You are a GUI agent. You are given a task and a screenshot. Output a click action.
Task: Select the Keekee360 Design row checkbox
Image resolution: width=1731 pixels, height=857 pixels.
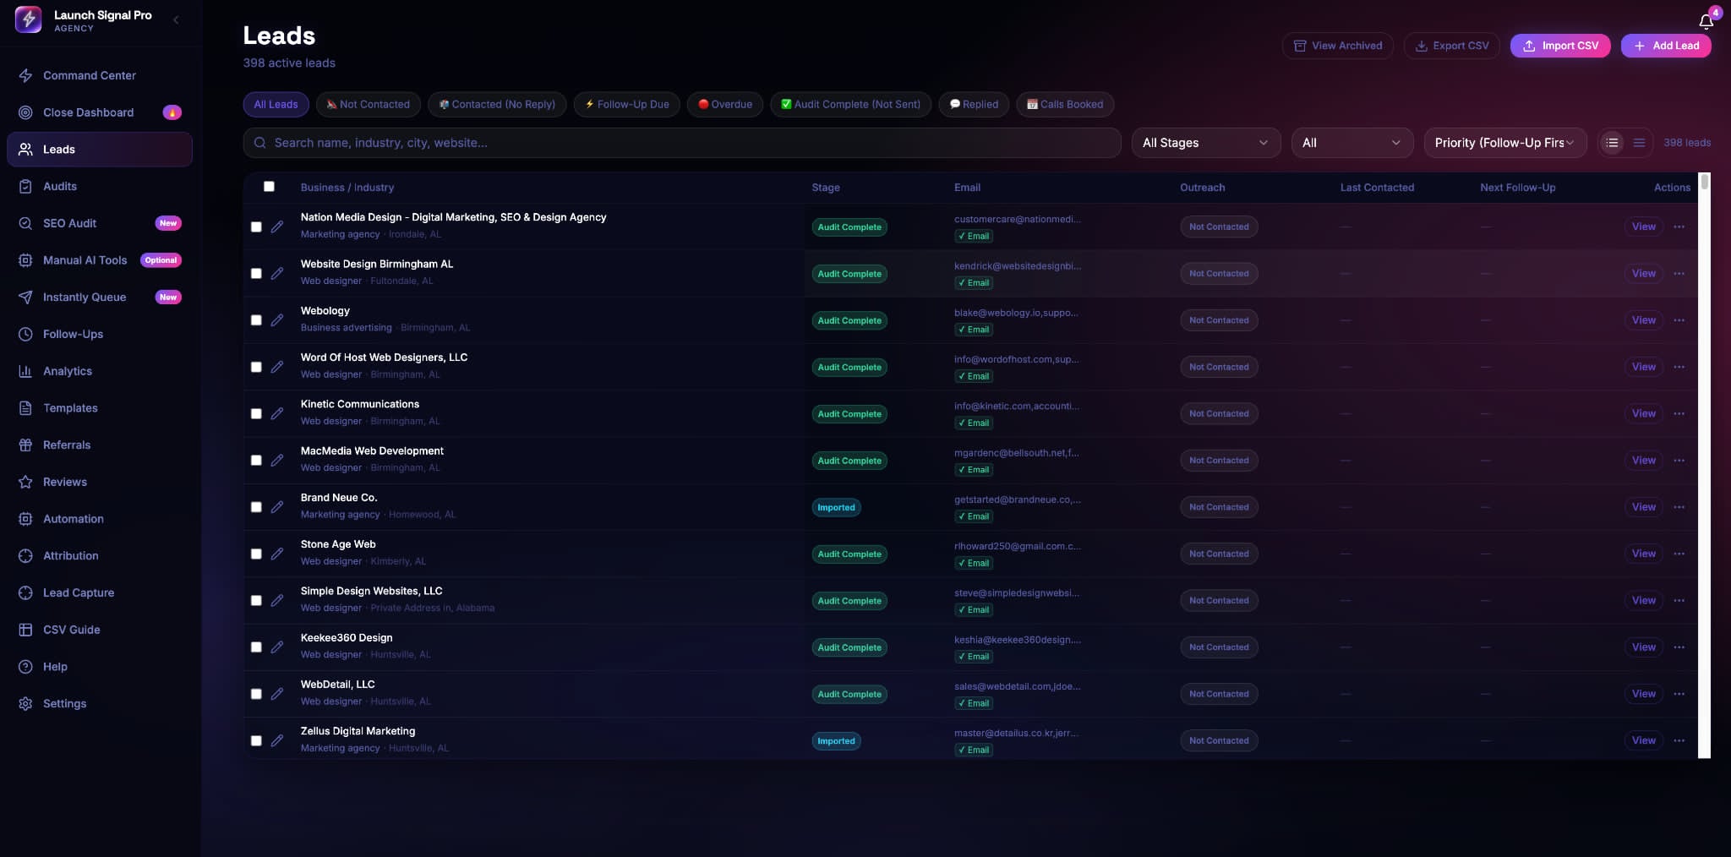coord(256,647)
